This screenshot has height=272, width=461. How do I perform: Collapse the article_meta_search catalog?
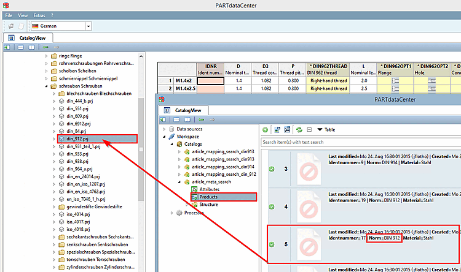click(179, 182)
